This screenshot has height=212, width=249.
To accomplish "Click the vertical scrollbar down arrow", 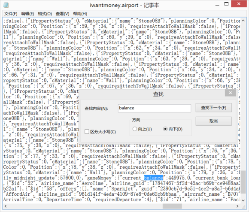I will [x=243, y=200].
